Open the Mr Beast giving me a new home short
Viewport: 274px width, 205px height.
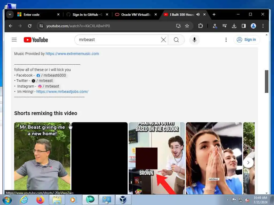(x=42, y=158)
